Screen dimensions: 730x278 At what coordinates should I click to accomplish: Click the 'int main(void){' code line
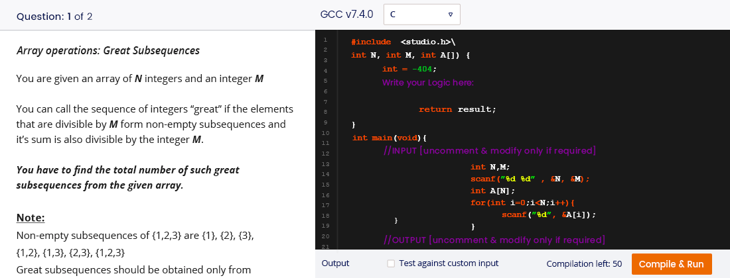pyautogui.click(x=390, y=138)
